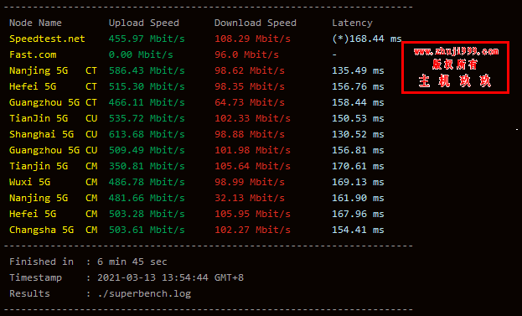Select the 'Fast.com' node name
Viewport: 522px width, 316px height.
[x=33, y=54]
